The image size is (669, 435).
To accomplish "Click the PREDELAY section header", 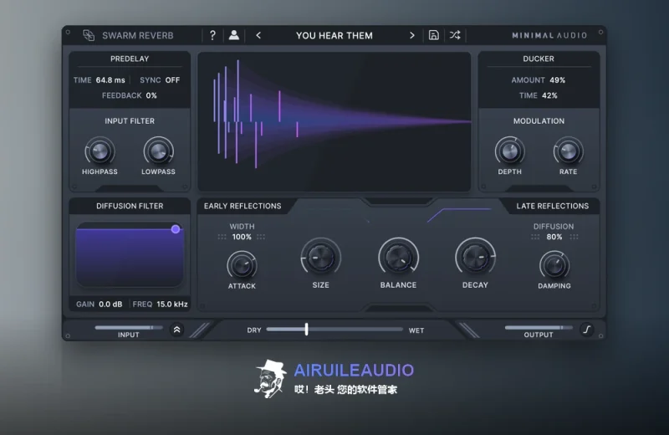I will 130,59.
